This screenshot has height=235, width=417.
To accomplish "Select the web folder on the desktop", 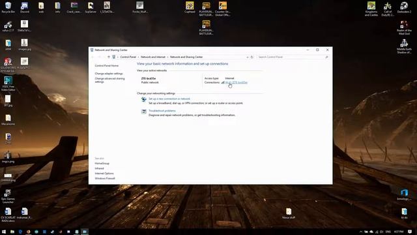I will click(41, 7).
